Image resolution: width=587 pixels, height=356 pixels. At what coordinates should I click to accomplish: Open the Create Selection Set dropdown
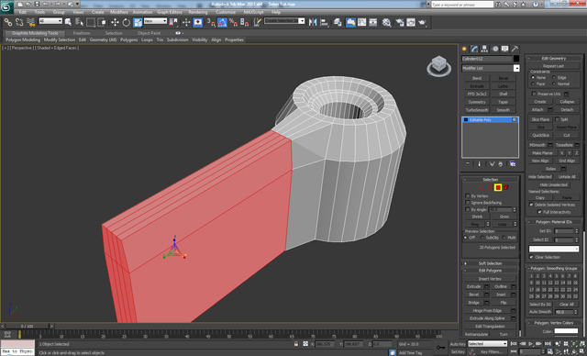pyautogui.click(x=284, y=21)
